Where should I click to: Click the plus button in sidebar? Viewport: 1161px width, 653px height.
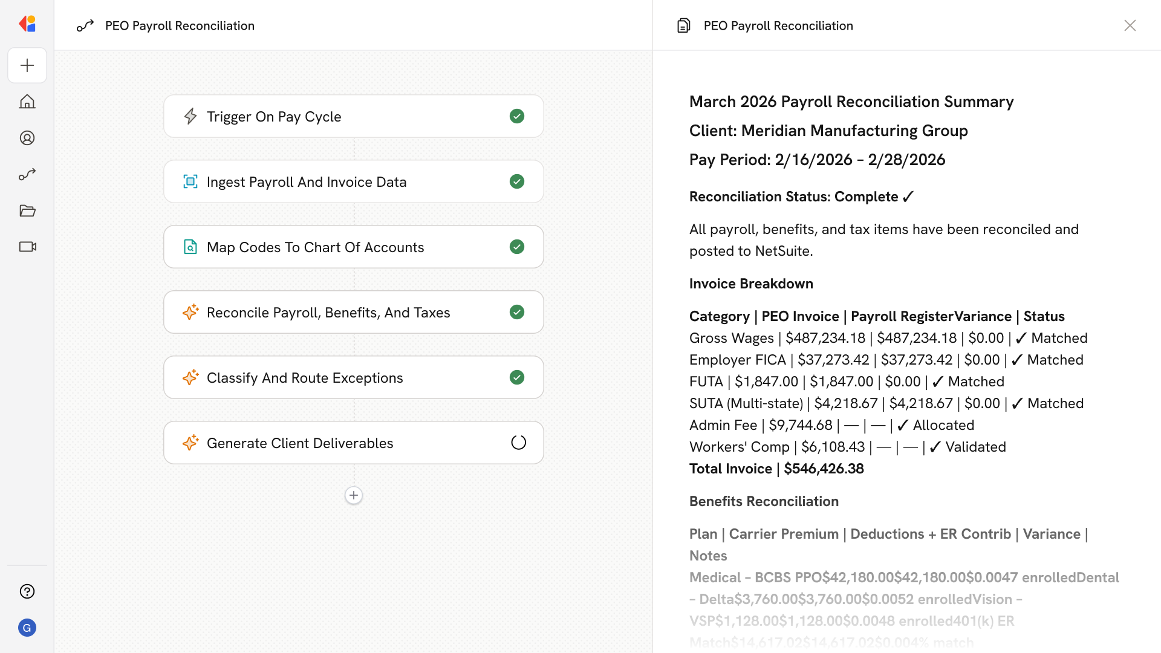point(27,65)
